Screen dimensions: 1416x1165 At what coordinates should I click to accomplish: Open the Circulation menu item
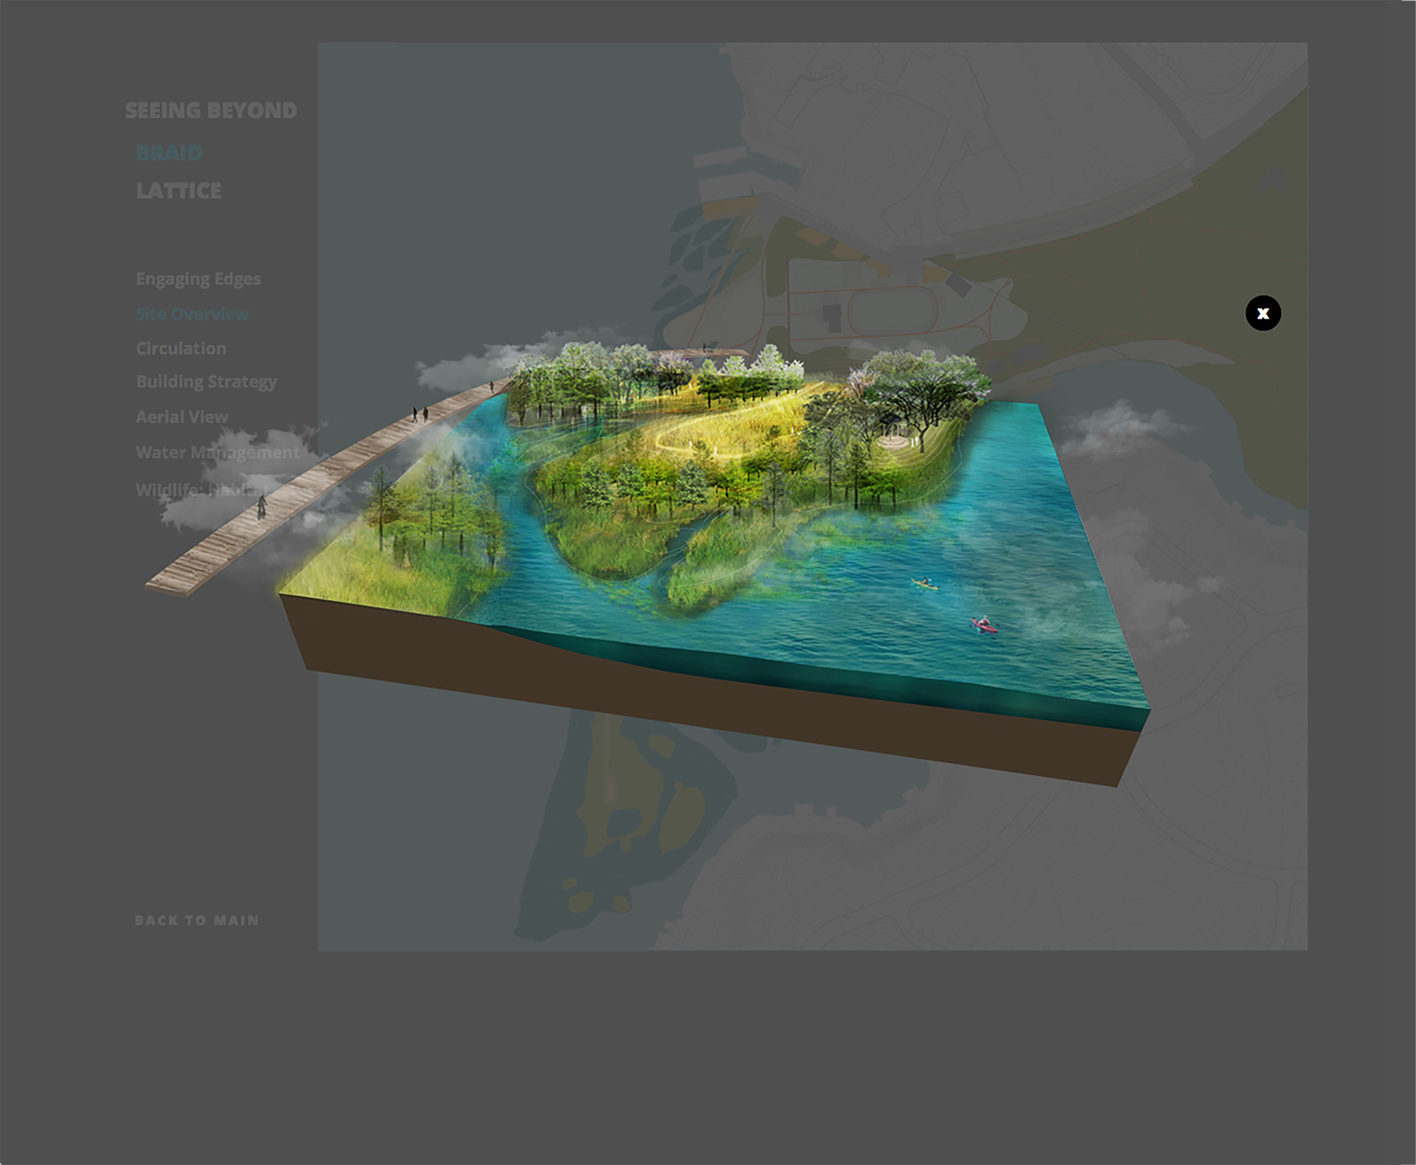pos(181,348)
